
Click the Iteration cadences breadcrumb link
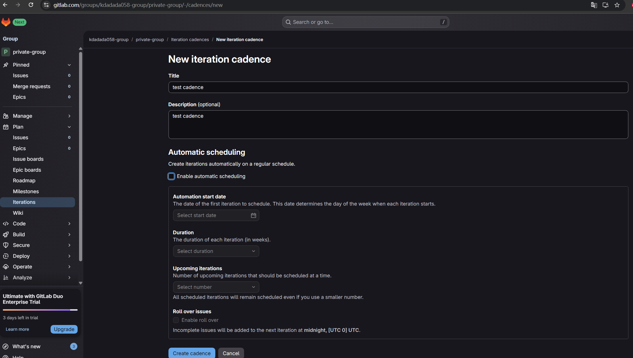190,40
